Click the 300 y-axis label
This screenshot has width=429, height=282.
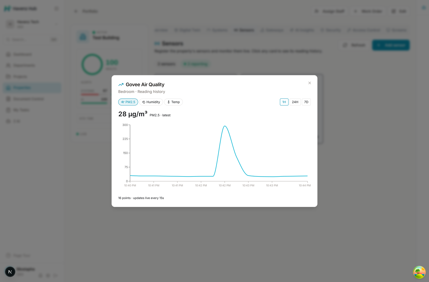point(125,125)
